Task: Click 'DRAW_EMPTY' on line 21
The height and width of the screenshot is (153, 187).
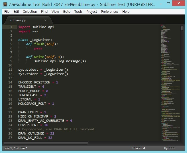Action: [28, 112]
